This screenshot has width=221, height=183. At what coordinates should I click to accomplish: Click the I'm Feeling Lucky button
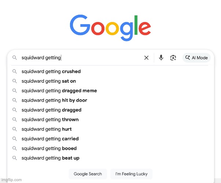point(131,174)
